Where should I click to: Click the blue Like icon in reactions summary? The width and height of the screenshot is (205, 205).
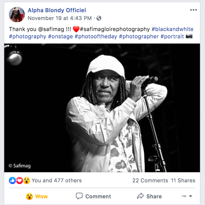12,180
